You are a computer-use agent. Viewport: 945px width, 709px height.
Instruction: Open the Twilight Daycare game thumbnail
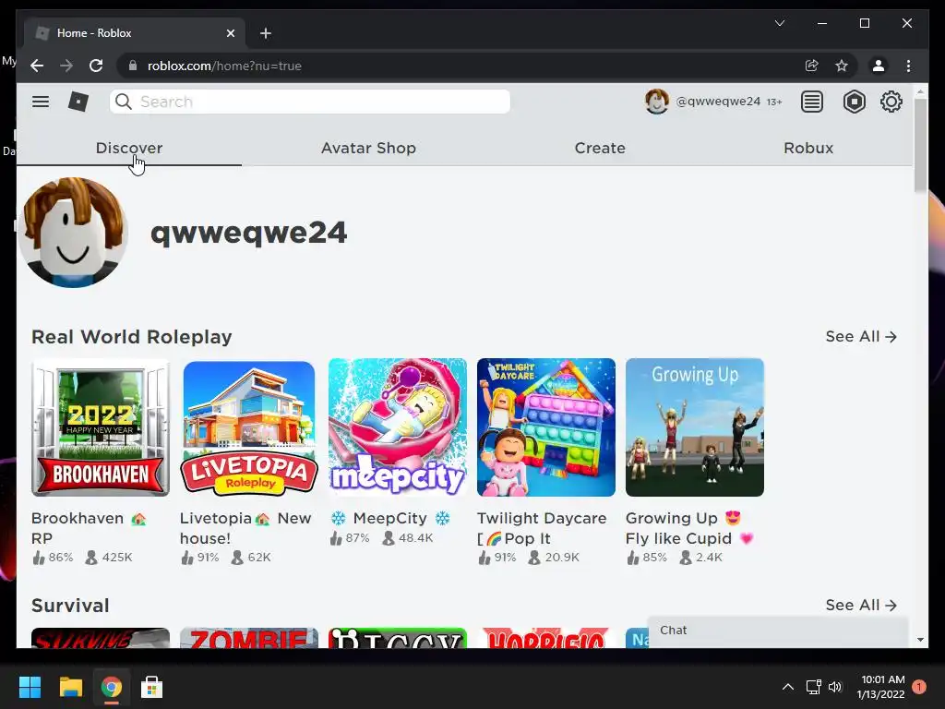546,427
